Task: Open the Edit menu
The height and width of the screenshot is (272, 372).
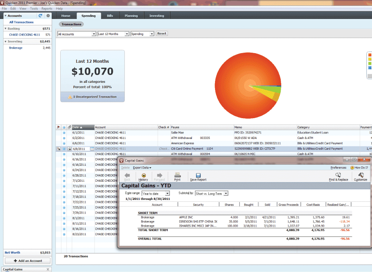Action: pyautogui.click(x=13, y=9)
